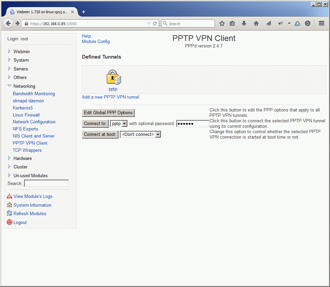Screen dimensions: 330x287
Task: Click the Connect to button
Action: [95, 123]
